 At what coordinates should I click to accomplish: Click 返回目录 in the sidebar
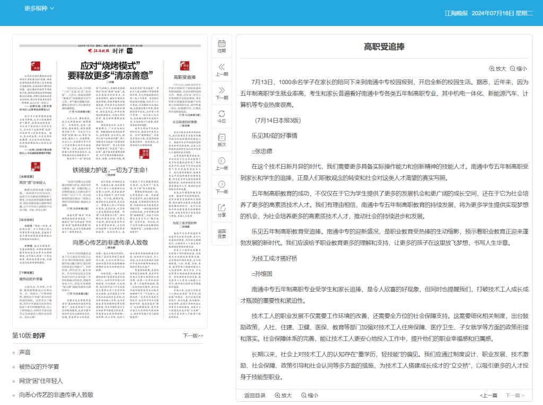tap(222, 234)
